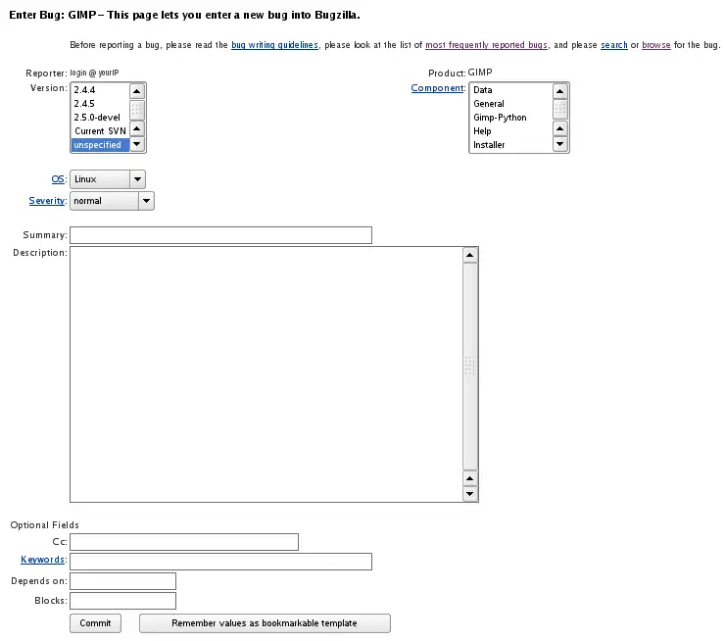
Task: Click the Keywords input field
Action: point(220,562)
